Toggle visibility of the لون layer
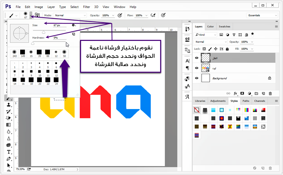Image resolution: width=283 pixels, height=175 pixels. 197,68
